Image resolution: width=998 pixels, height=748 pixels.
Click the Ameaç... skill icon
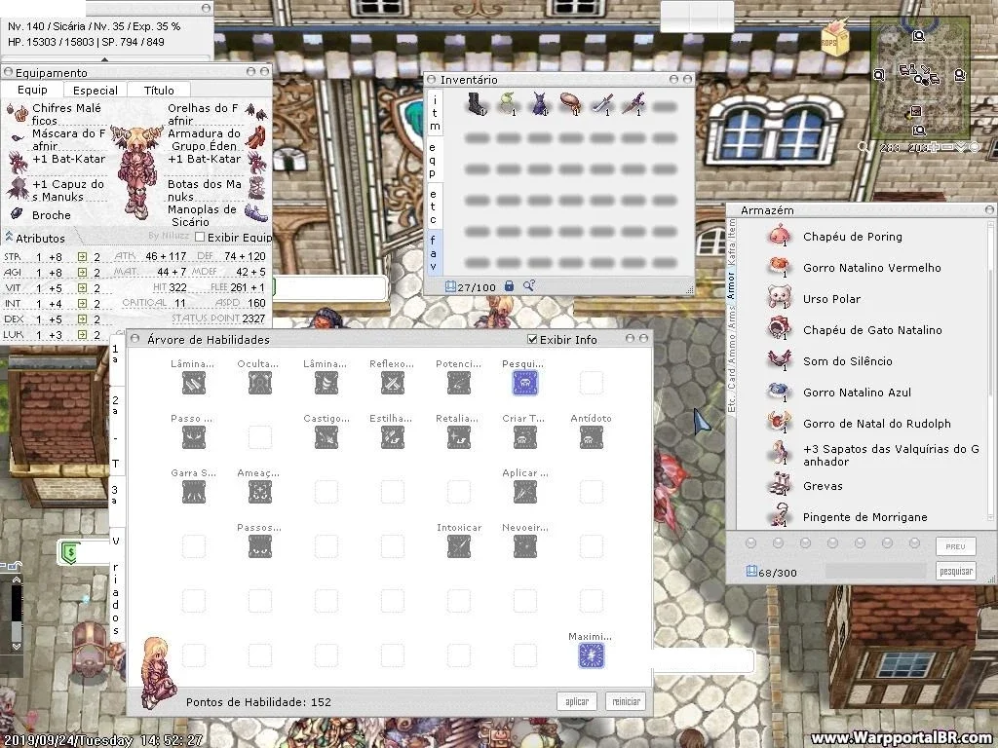[259, 492]
